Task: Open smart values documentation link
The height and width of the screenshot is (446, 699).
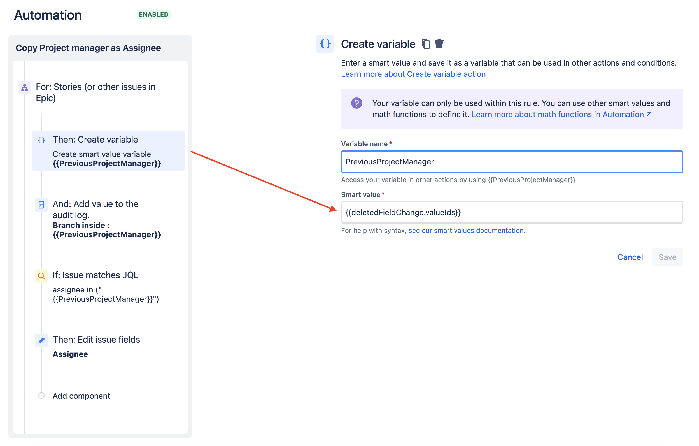Action: point(467,230)
